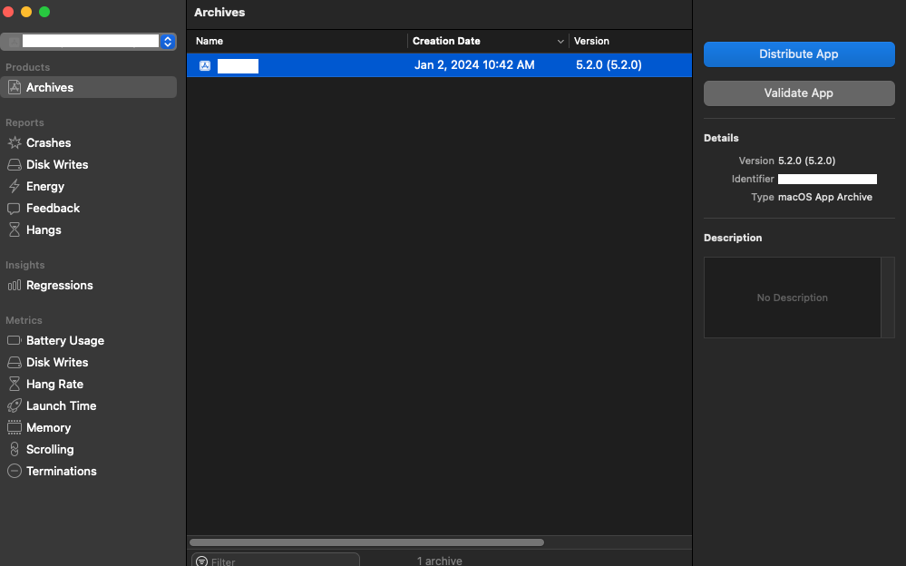The image size is (906, 566).
Task: Click the horizontal scrollbar under archive list
Action: pos(366,542)
